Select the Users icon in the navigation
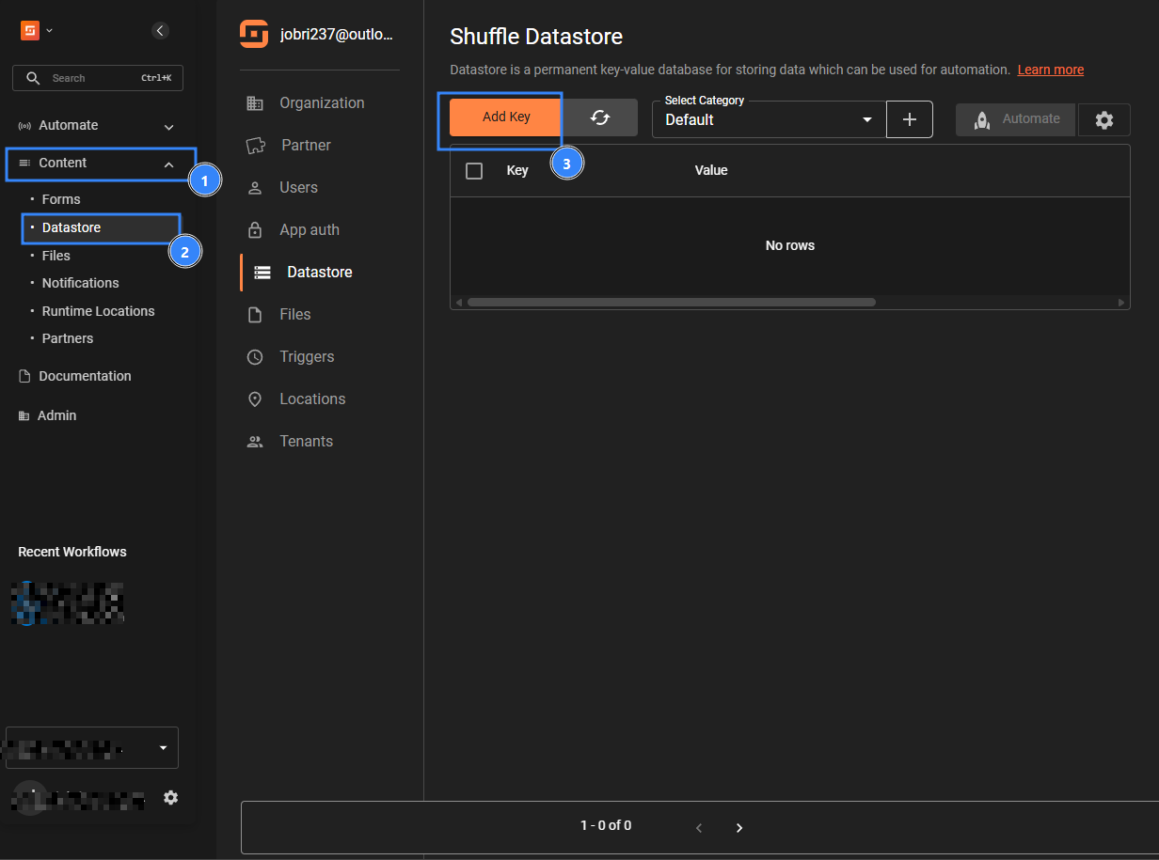Image resolution: width=1159 pixels, height=860 pixels. click(x=255, y=187)
